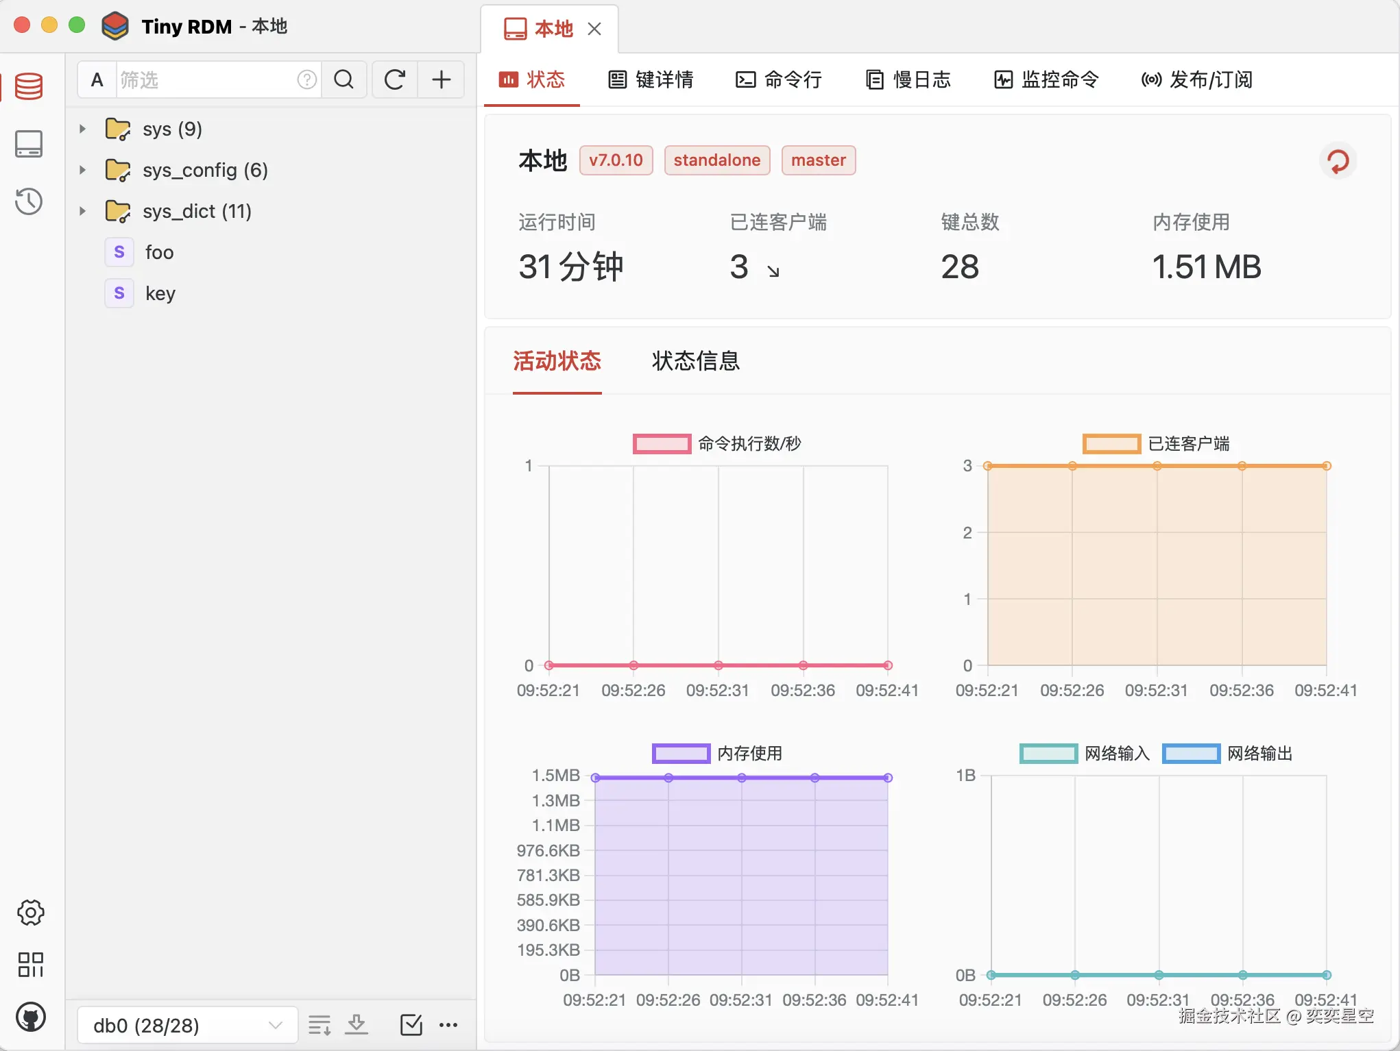Viewport: 1400px width, 1051px height.
Task: Open the command history sidebar icon
Action: click(29, 201)
